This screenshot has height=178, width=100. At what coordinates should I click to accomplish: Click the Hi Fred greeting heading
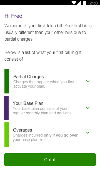coord(13,16)
